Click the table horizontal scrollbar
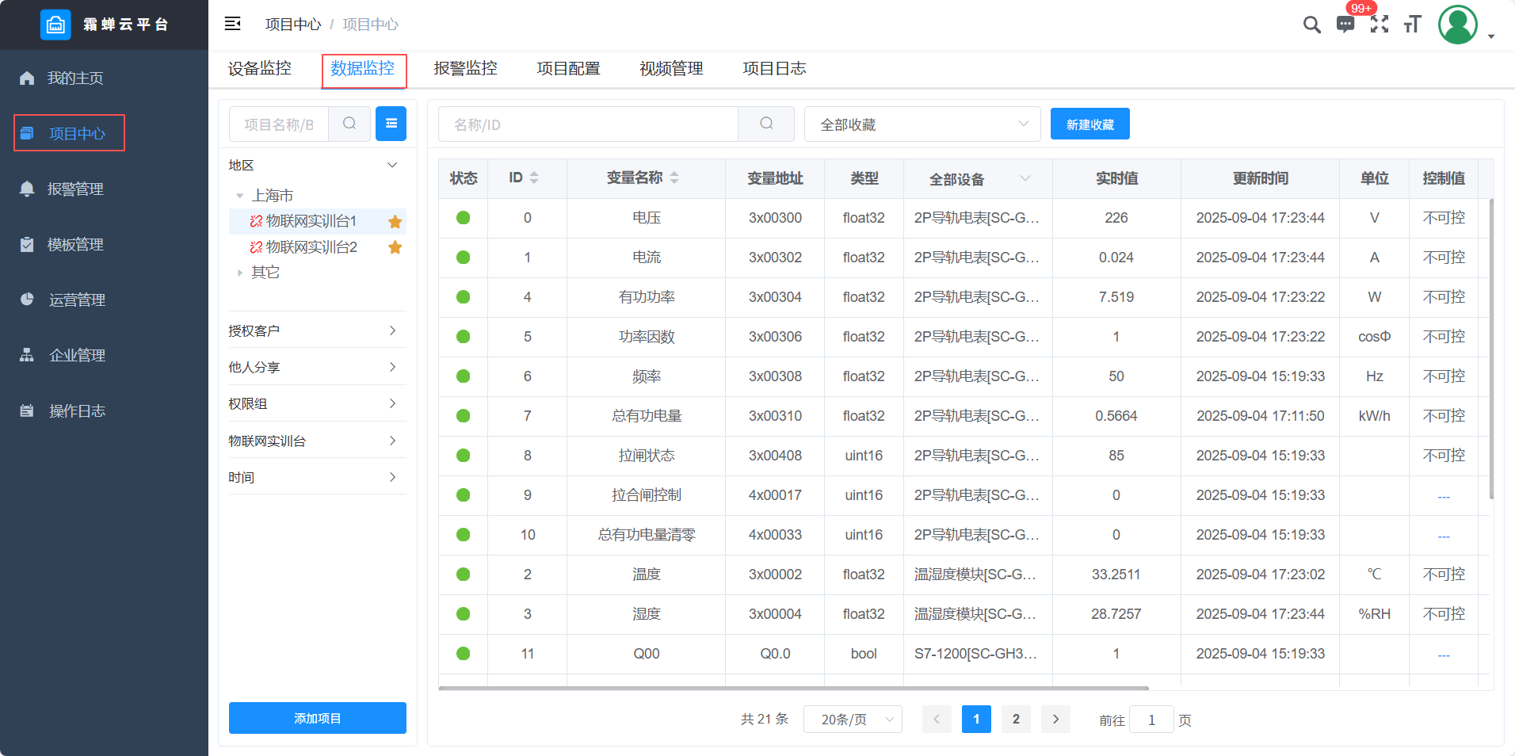1515x756 pixels. [x=792, y=688]
